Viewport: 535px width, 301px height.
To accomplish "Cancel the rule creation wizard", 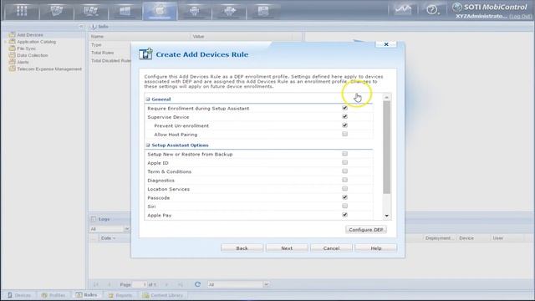I will (x=331, y=248).
